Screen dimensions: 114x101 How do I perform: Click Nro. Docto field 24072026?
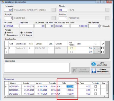point(11,26)
